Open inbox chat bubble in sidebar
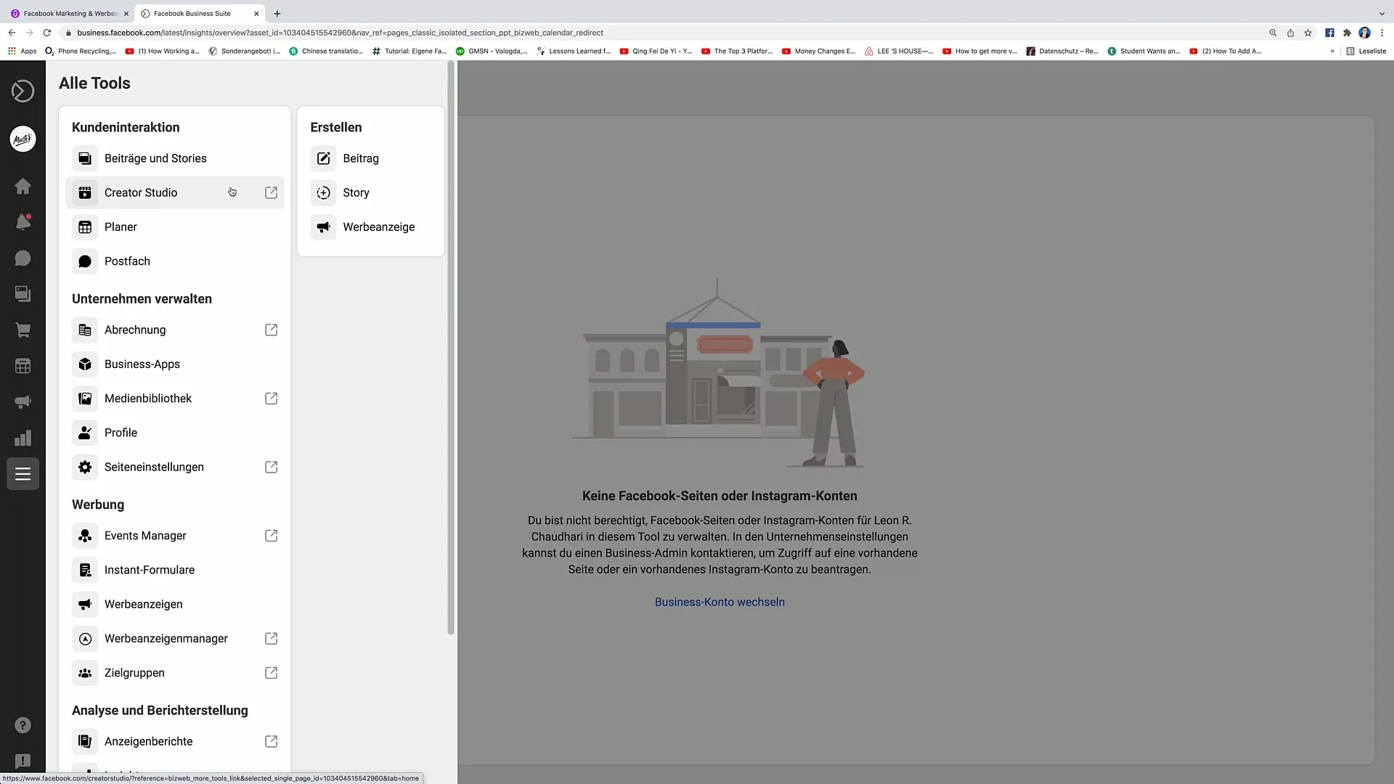Screen dimensions: 1394x784 click(23, 258)
